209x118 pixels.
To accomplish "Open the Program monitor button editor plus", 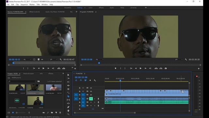I will point(199,69).
